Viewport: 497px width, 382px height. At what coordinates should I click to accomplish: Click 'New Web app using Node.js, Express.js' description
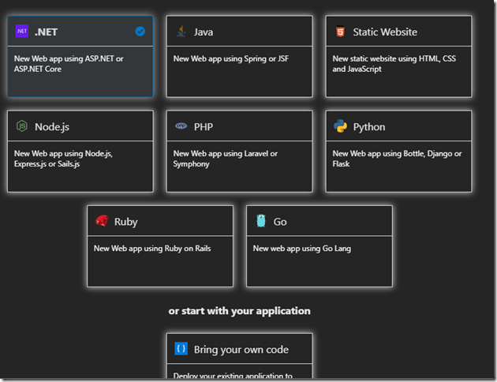click(x=63, y=159)
